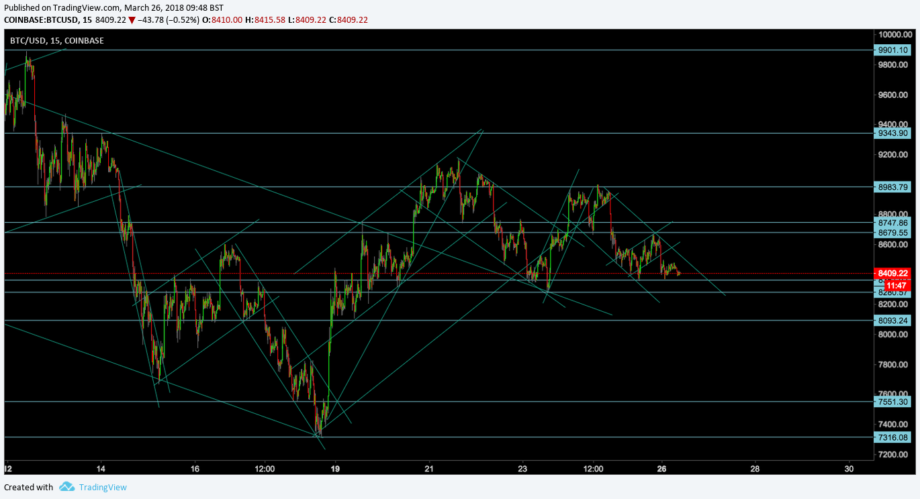Click date 21 on the time axis
Image resolution: width=920 pixels, height=499 pixels.
coord(429,469)
